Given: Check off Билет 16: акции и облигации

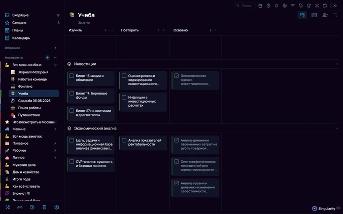Looking at the screenshot, I should click(72, 76).
